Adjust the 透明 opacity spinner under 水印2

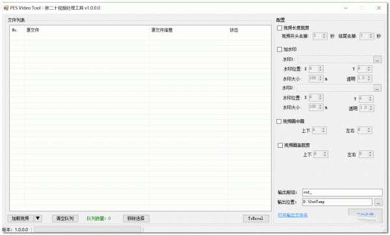[367, 108]
